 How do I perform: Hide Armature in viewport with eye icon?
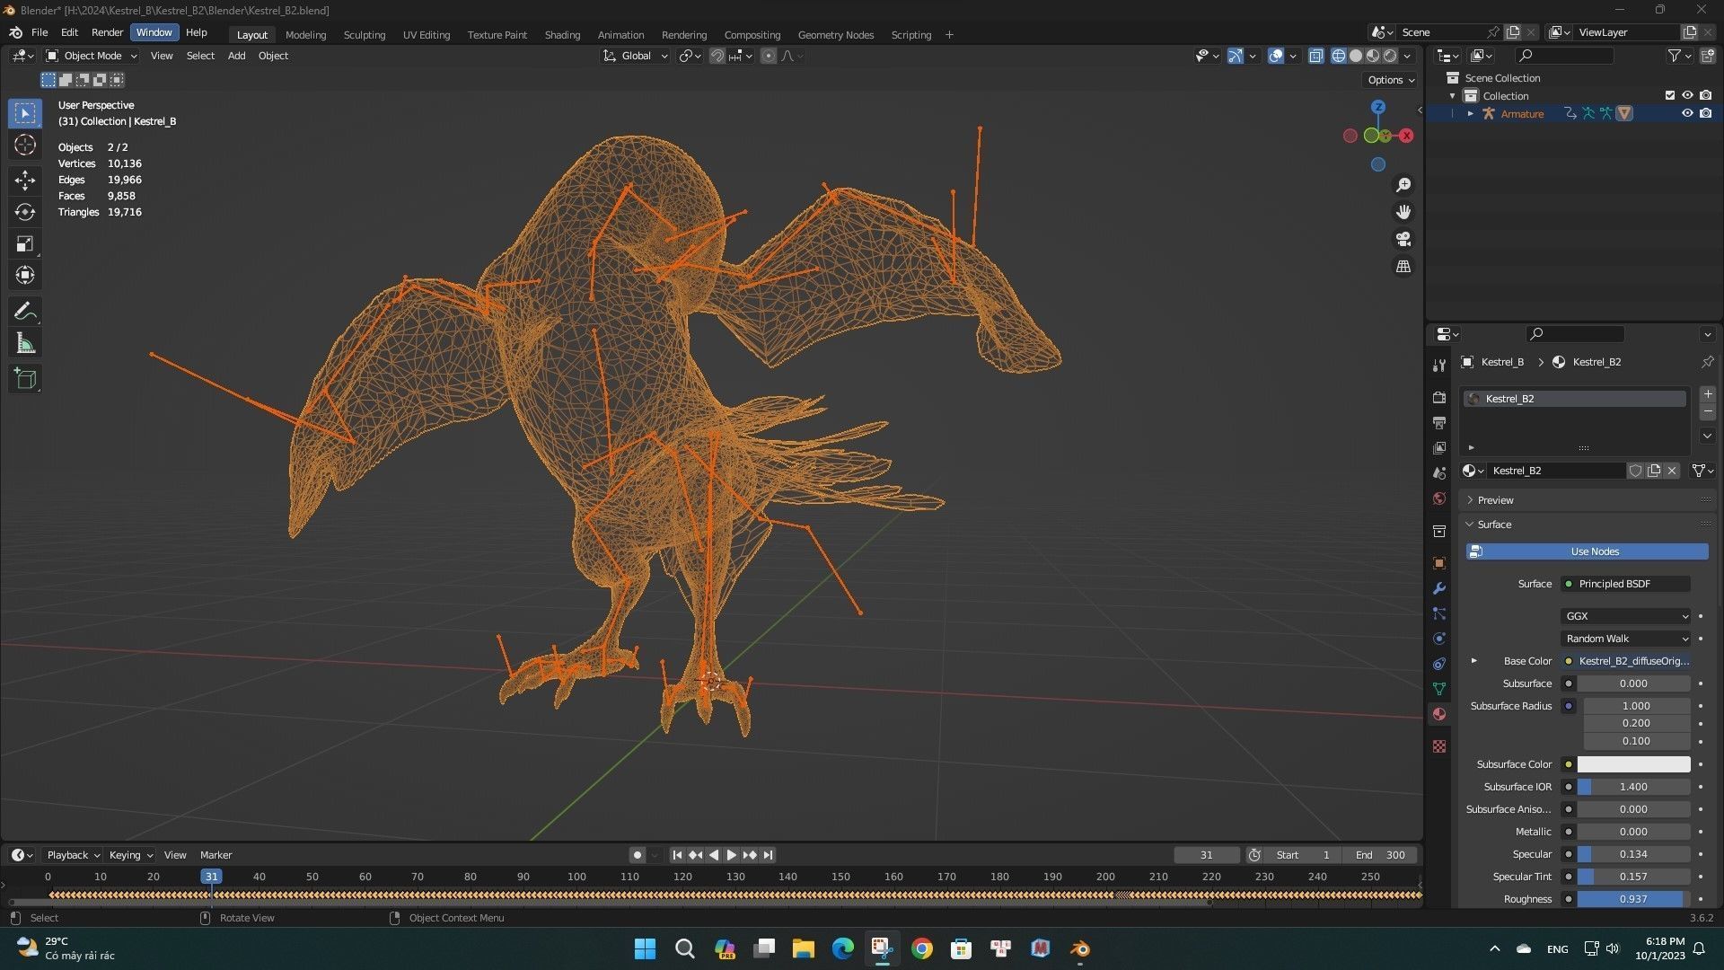(1687, 113)
